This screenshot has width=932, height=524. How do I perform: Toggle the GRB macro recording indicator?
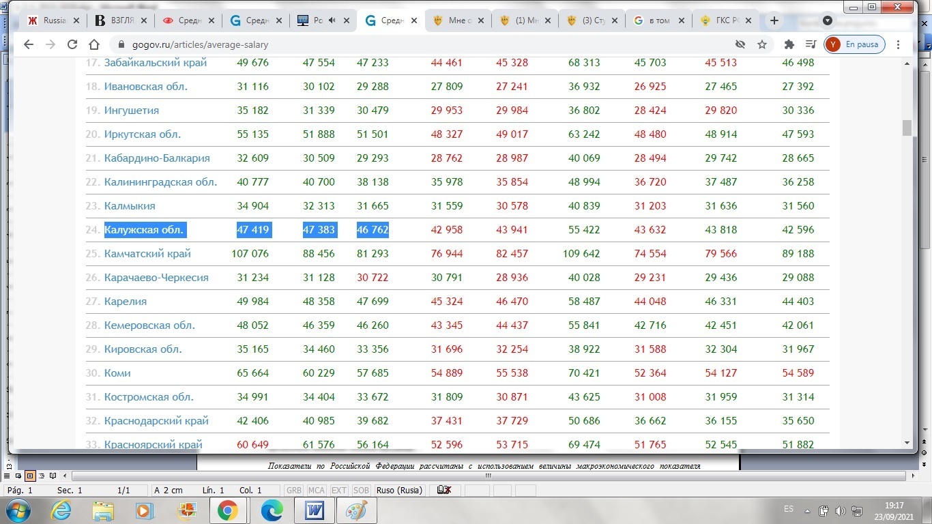pyautogui.click(x=294, y=491)
